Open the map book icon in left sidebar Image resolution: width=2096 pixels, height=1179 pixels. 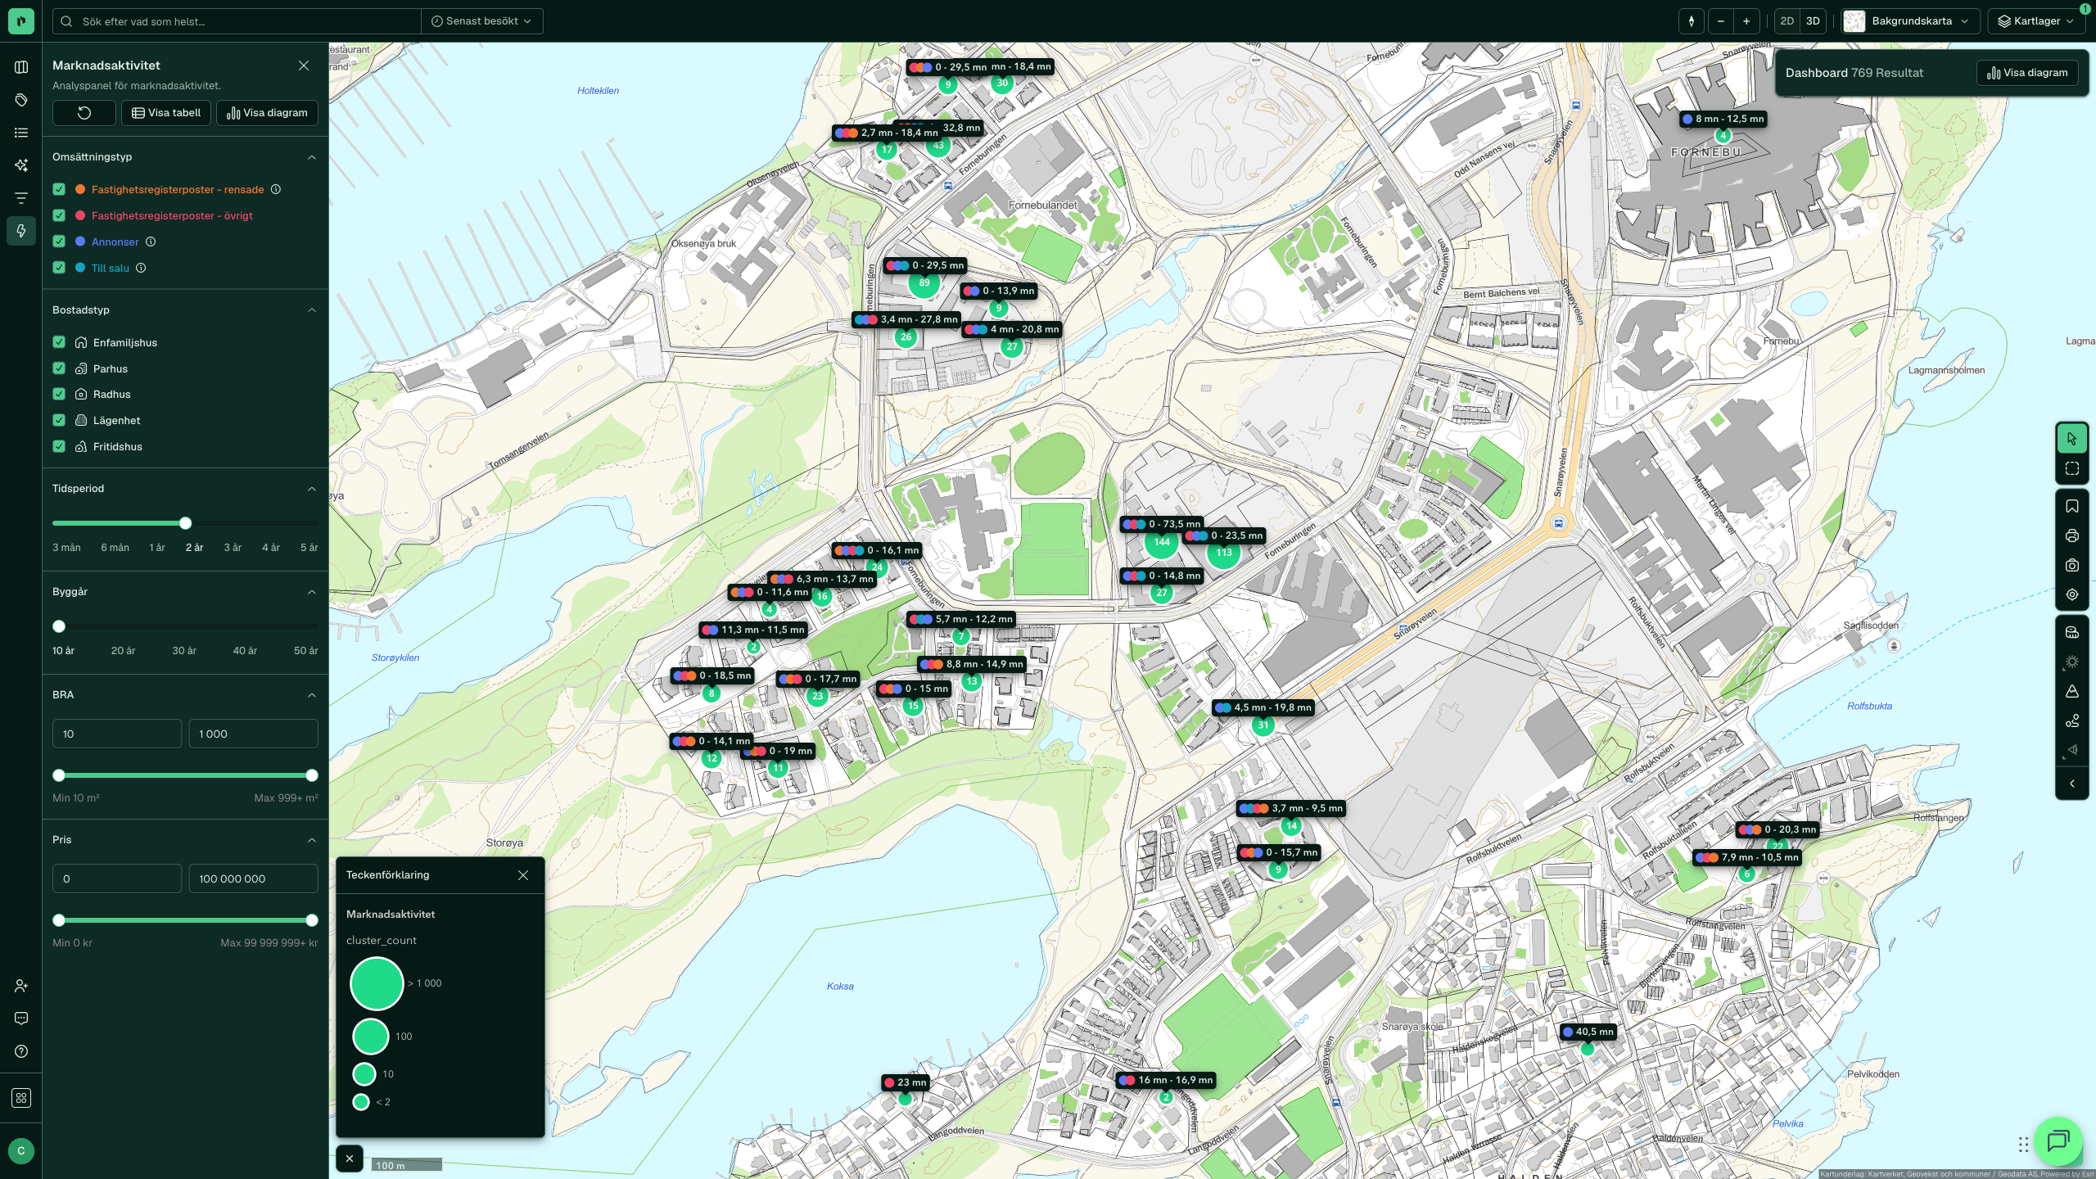(21, 67)
